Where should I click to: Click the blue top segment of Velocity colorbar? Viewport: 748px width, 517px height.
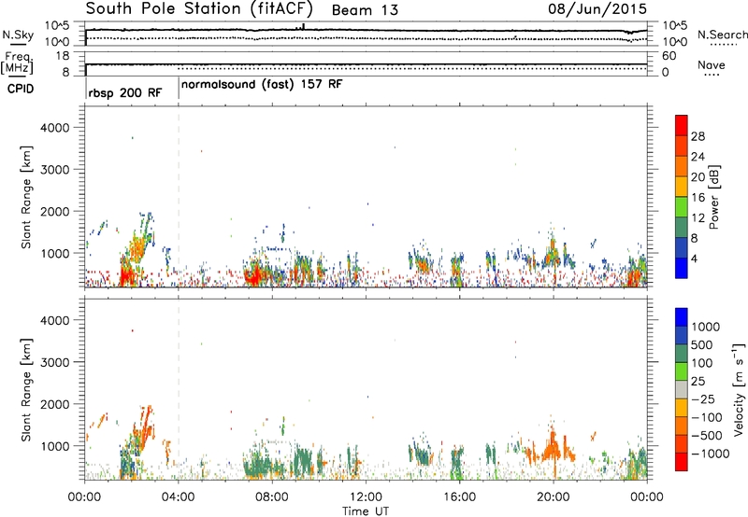tap(682, 317)
